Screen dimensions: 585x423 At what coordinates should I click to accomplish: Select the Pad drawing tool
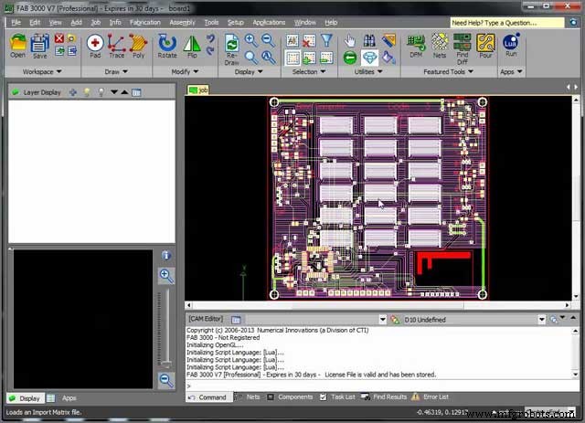[95, 47]
